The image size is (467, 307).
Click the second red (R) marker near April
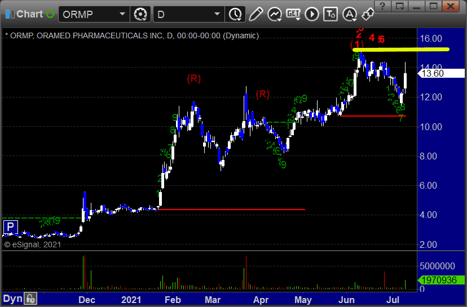[x=263, y=94]
